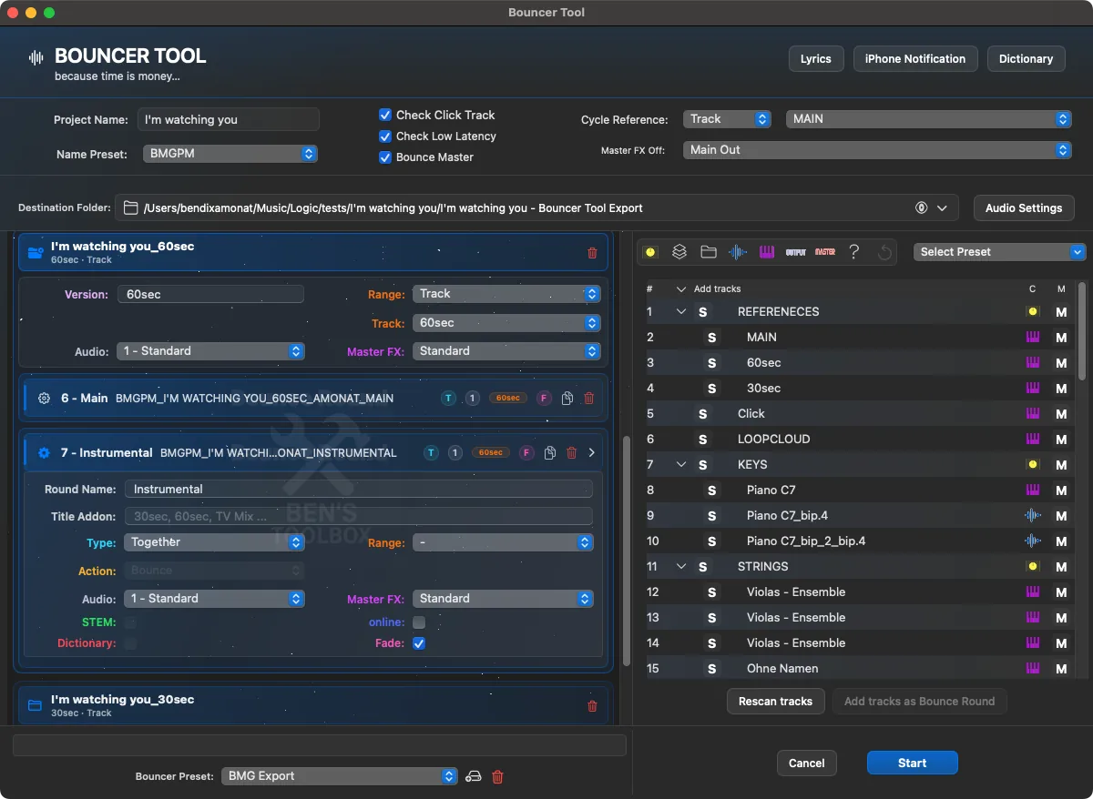Delete the 7 - Instrumental round
1093x799 pixels.
click(572, 452)
